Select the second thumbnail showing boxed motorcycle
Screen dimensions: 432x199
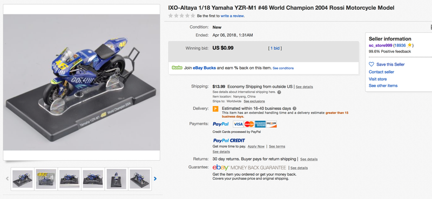[46, 179]
